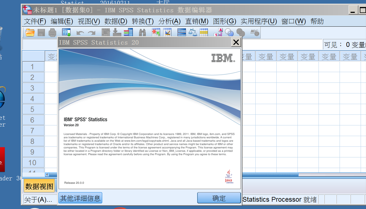Click the Print icon in toolbar
The height and width of the screenshot is (209, 366).
coord(53,33)
